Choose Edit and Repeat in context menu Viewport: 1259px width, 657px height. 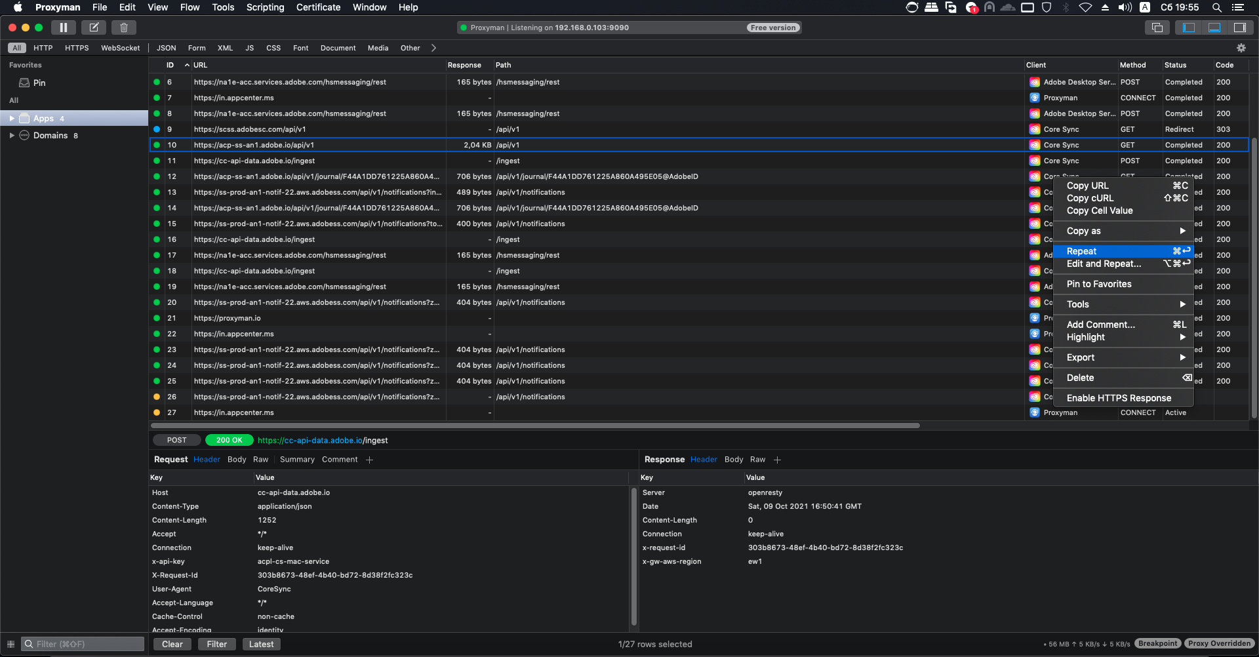[x=1123, y=264]
